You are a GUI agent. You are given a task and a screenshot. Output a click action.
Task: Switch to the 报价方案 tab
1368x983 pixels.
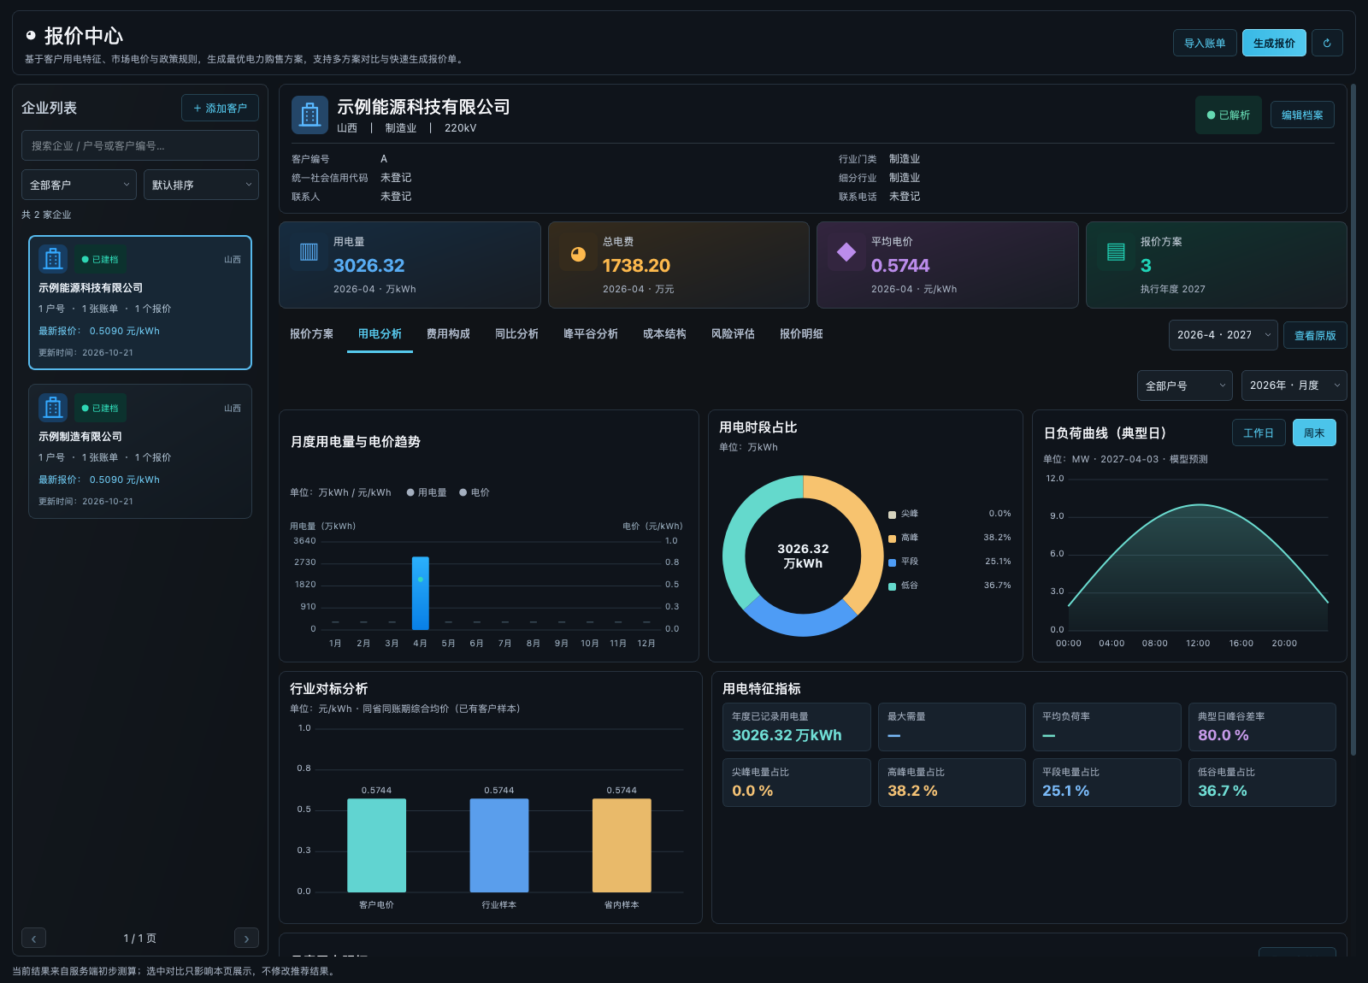click(x=311, y=334)
